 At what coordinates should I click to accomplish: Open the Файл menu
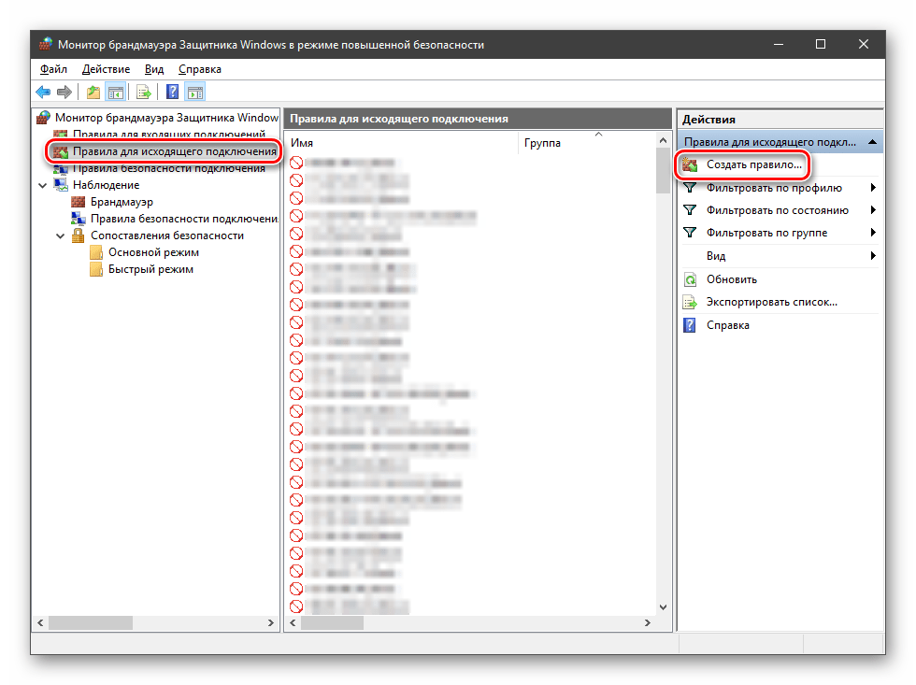pos(53,69)
